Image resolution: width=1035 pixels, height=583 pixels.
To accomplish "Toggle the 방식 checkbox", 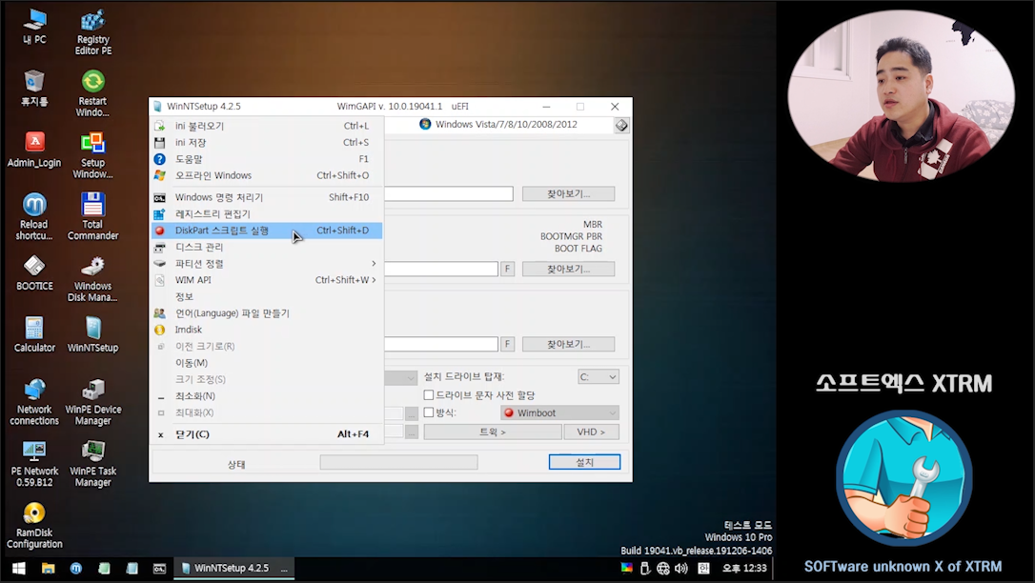I will 428,412.
